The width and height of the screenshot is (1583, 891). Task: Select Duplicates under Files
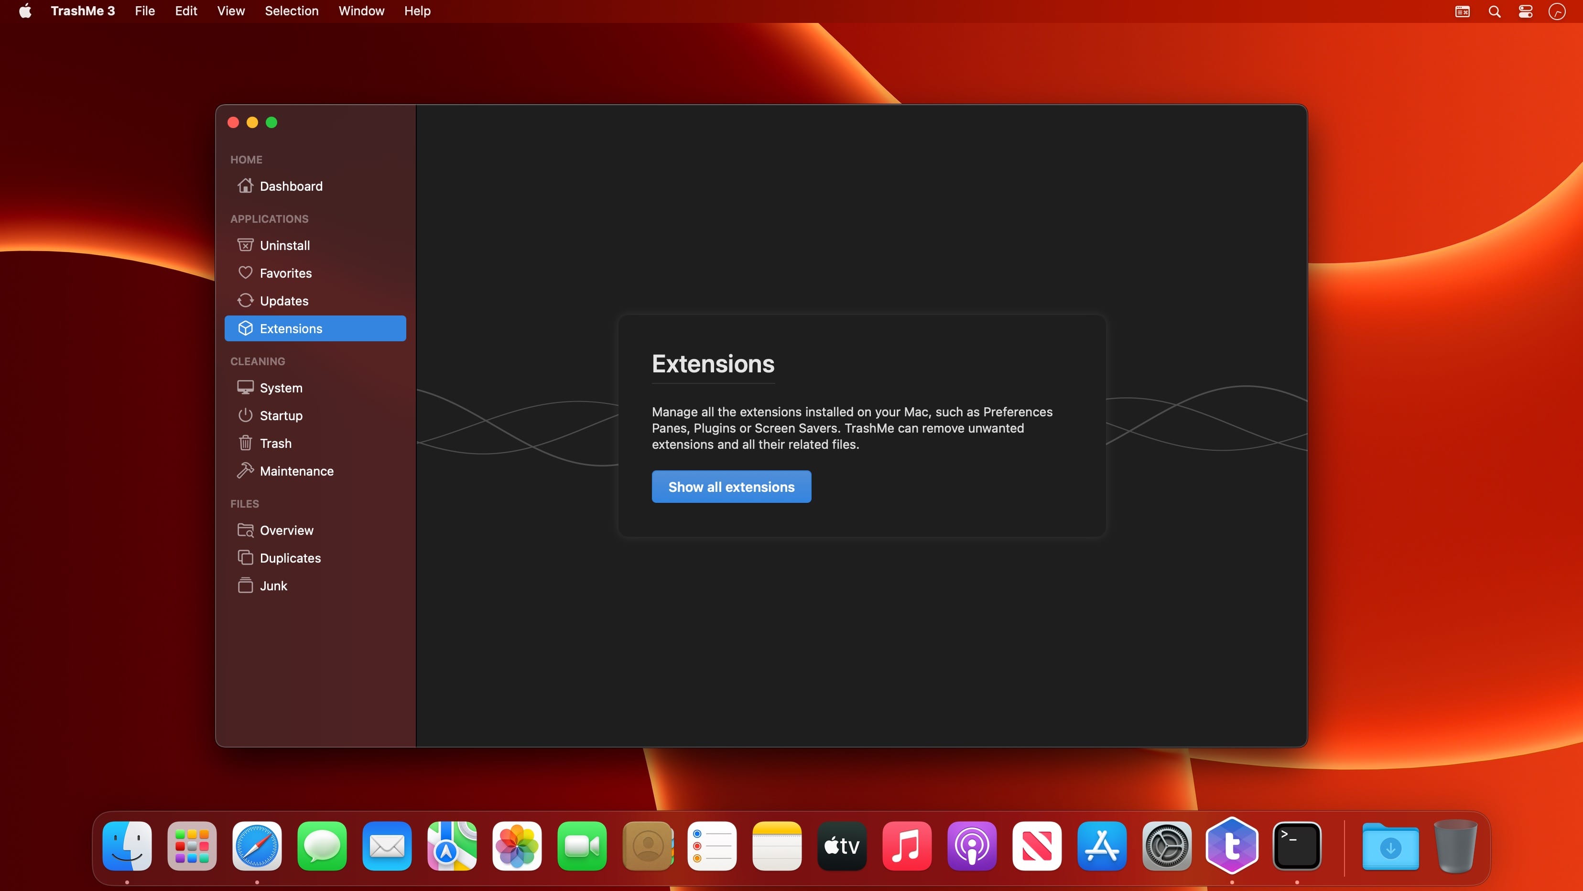tap(315, 558)
